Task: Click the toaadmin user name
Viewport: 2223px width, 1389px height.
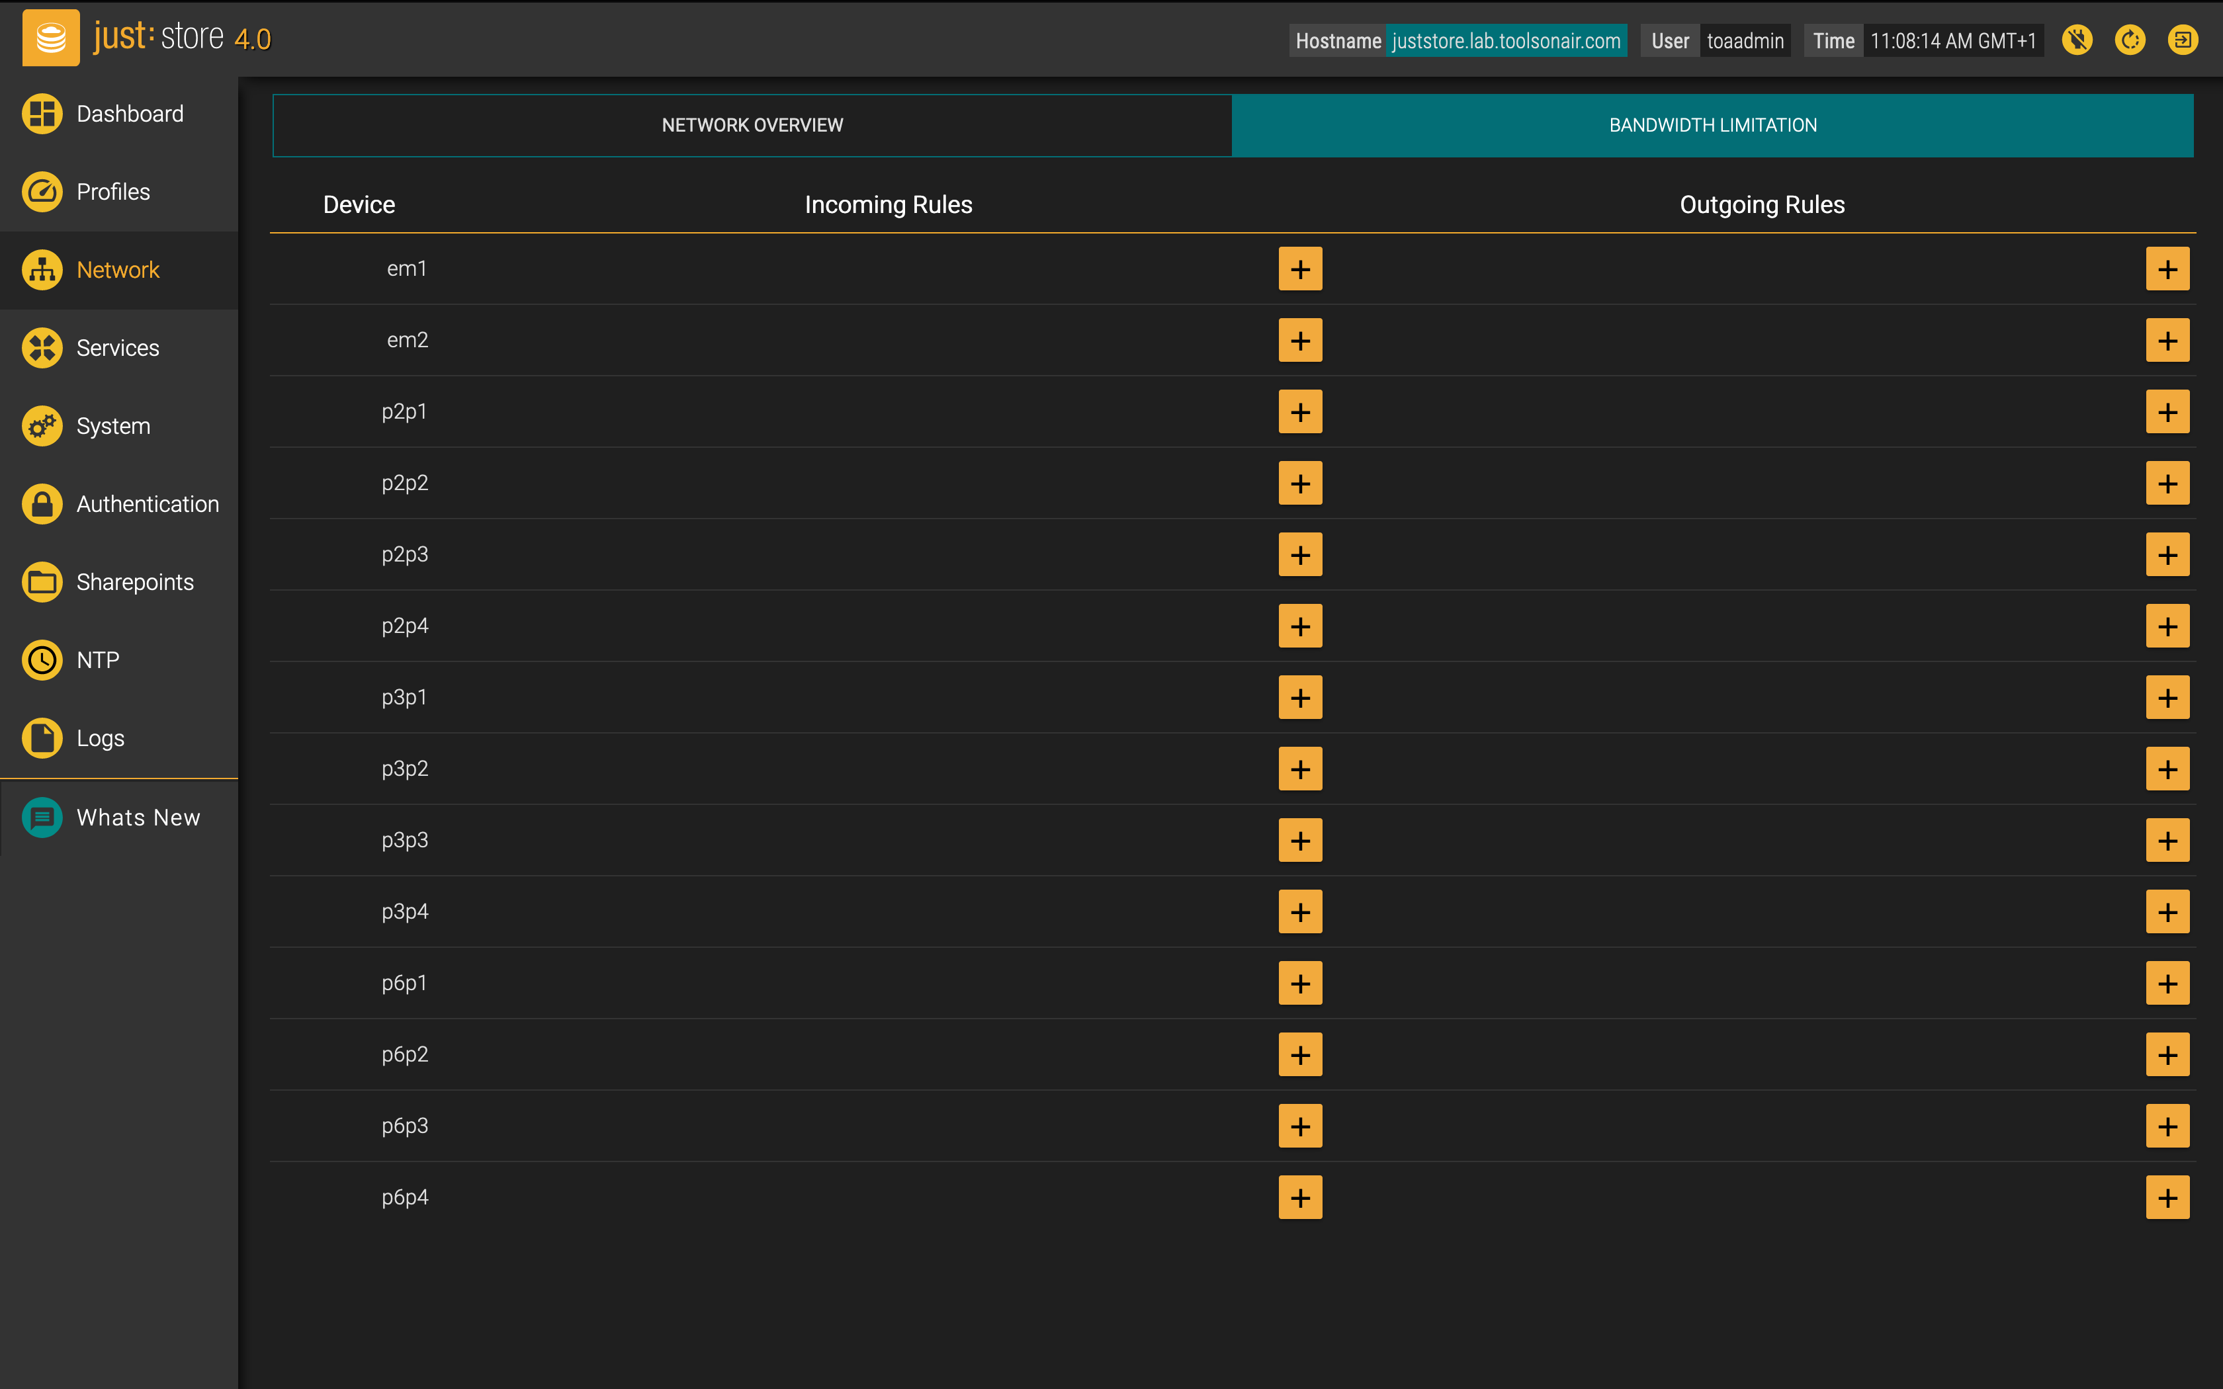Action: (1745, 40)
